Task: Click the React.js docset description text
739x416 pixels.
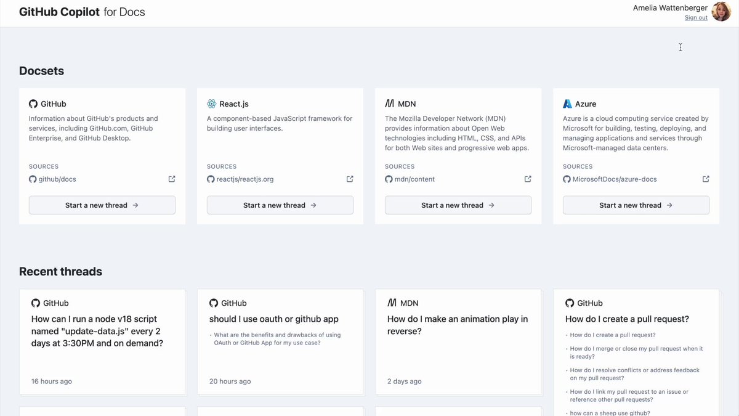Action: pos(280,123)
